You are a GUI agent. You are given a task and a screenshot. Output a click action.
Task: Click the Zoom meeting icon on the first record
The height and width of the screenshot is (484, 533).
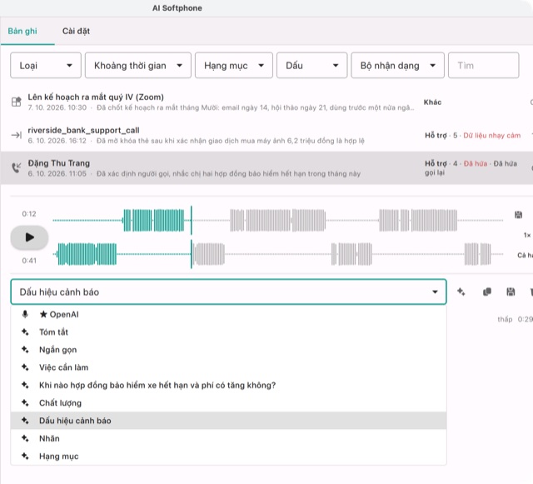(17, 102)
